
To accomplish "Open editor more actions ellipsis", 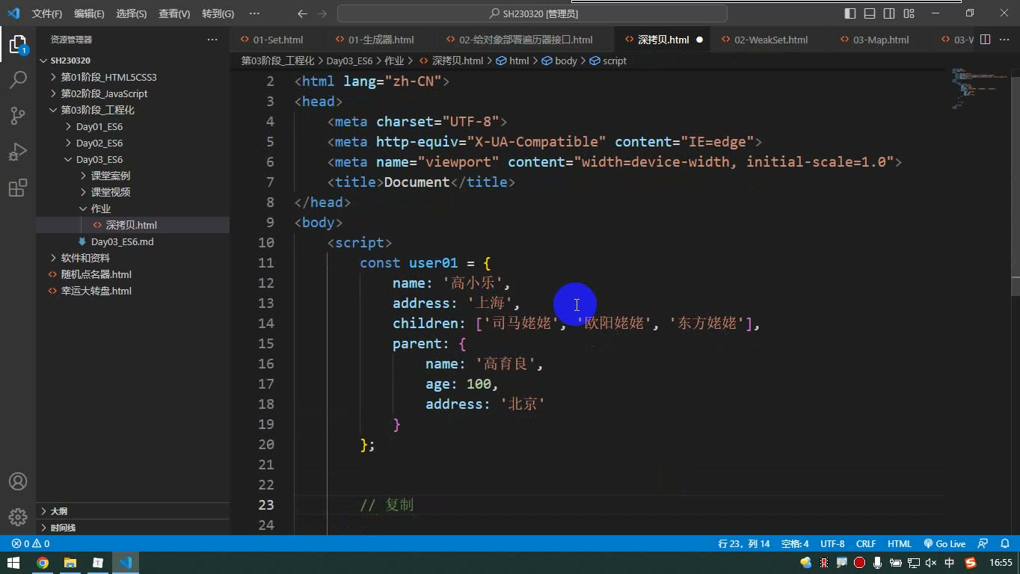I will point(1004,40).
